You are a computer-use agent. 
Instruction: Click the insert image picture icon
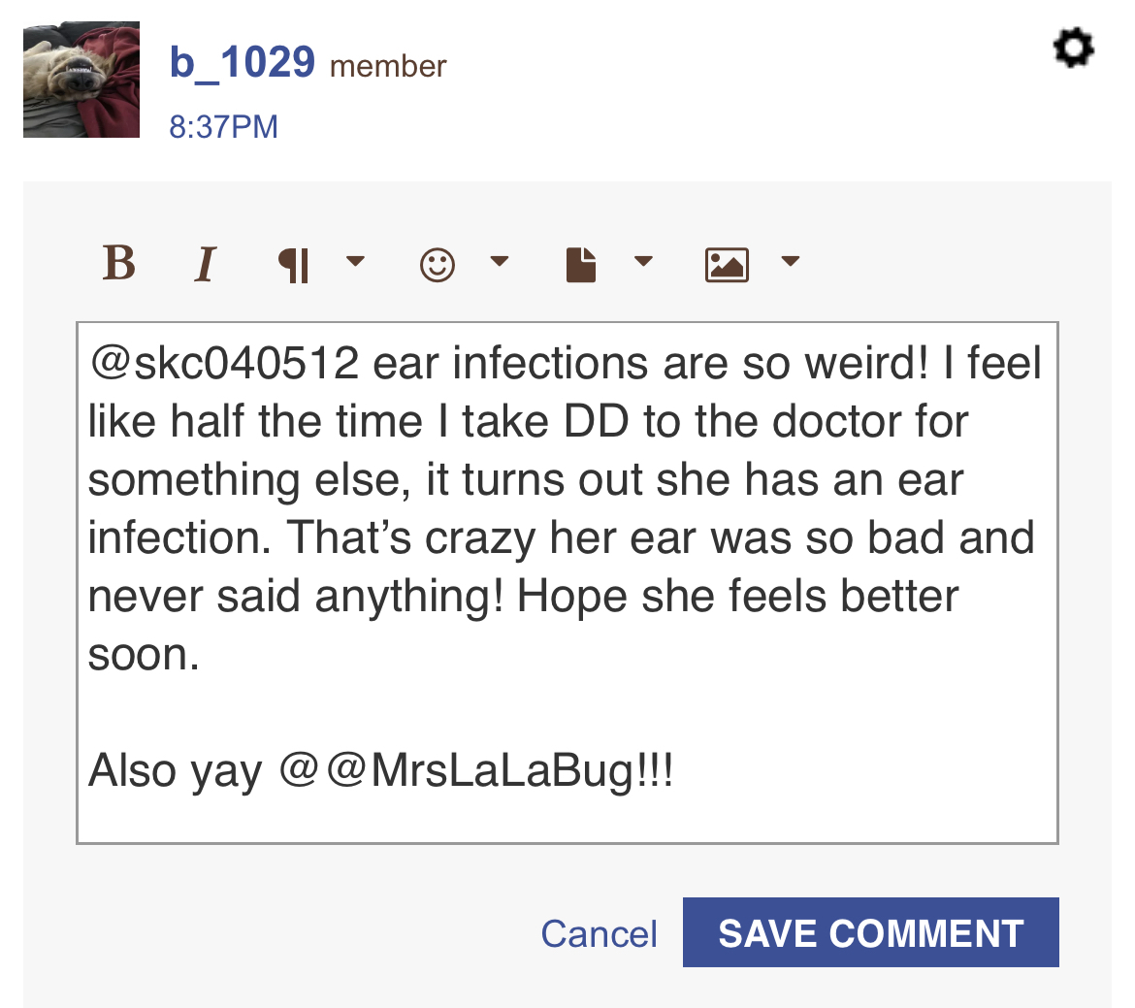pos(727,265)
